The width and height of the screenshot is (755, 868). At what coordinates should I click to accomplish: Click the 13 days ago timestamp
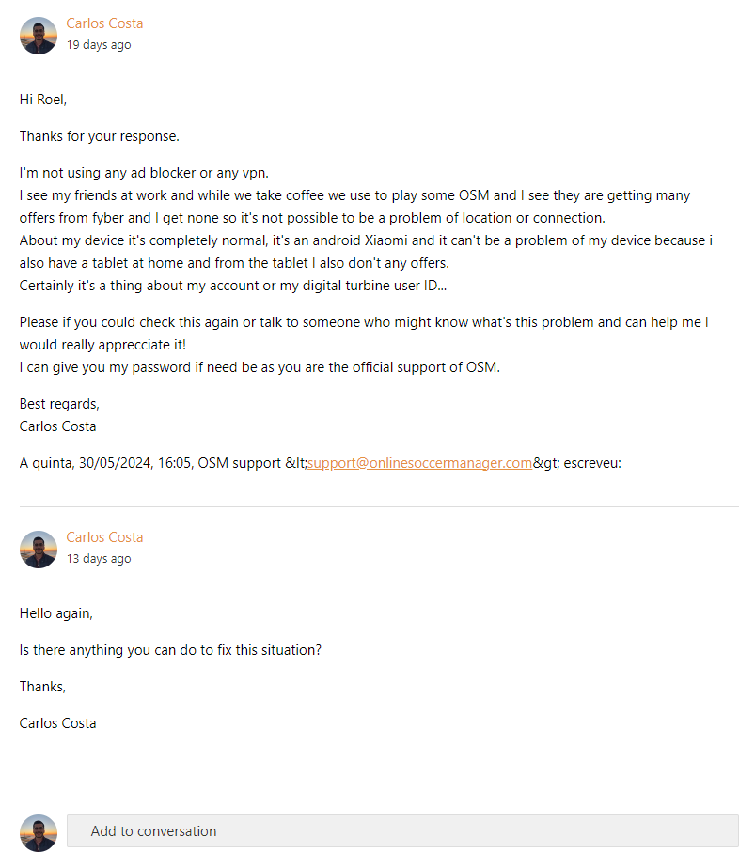(x=99, y=559)
